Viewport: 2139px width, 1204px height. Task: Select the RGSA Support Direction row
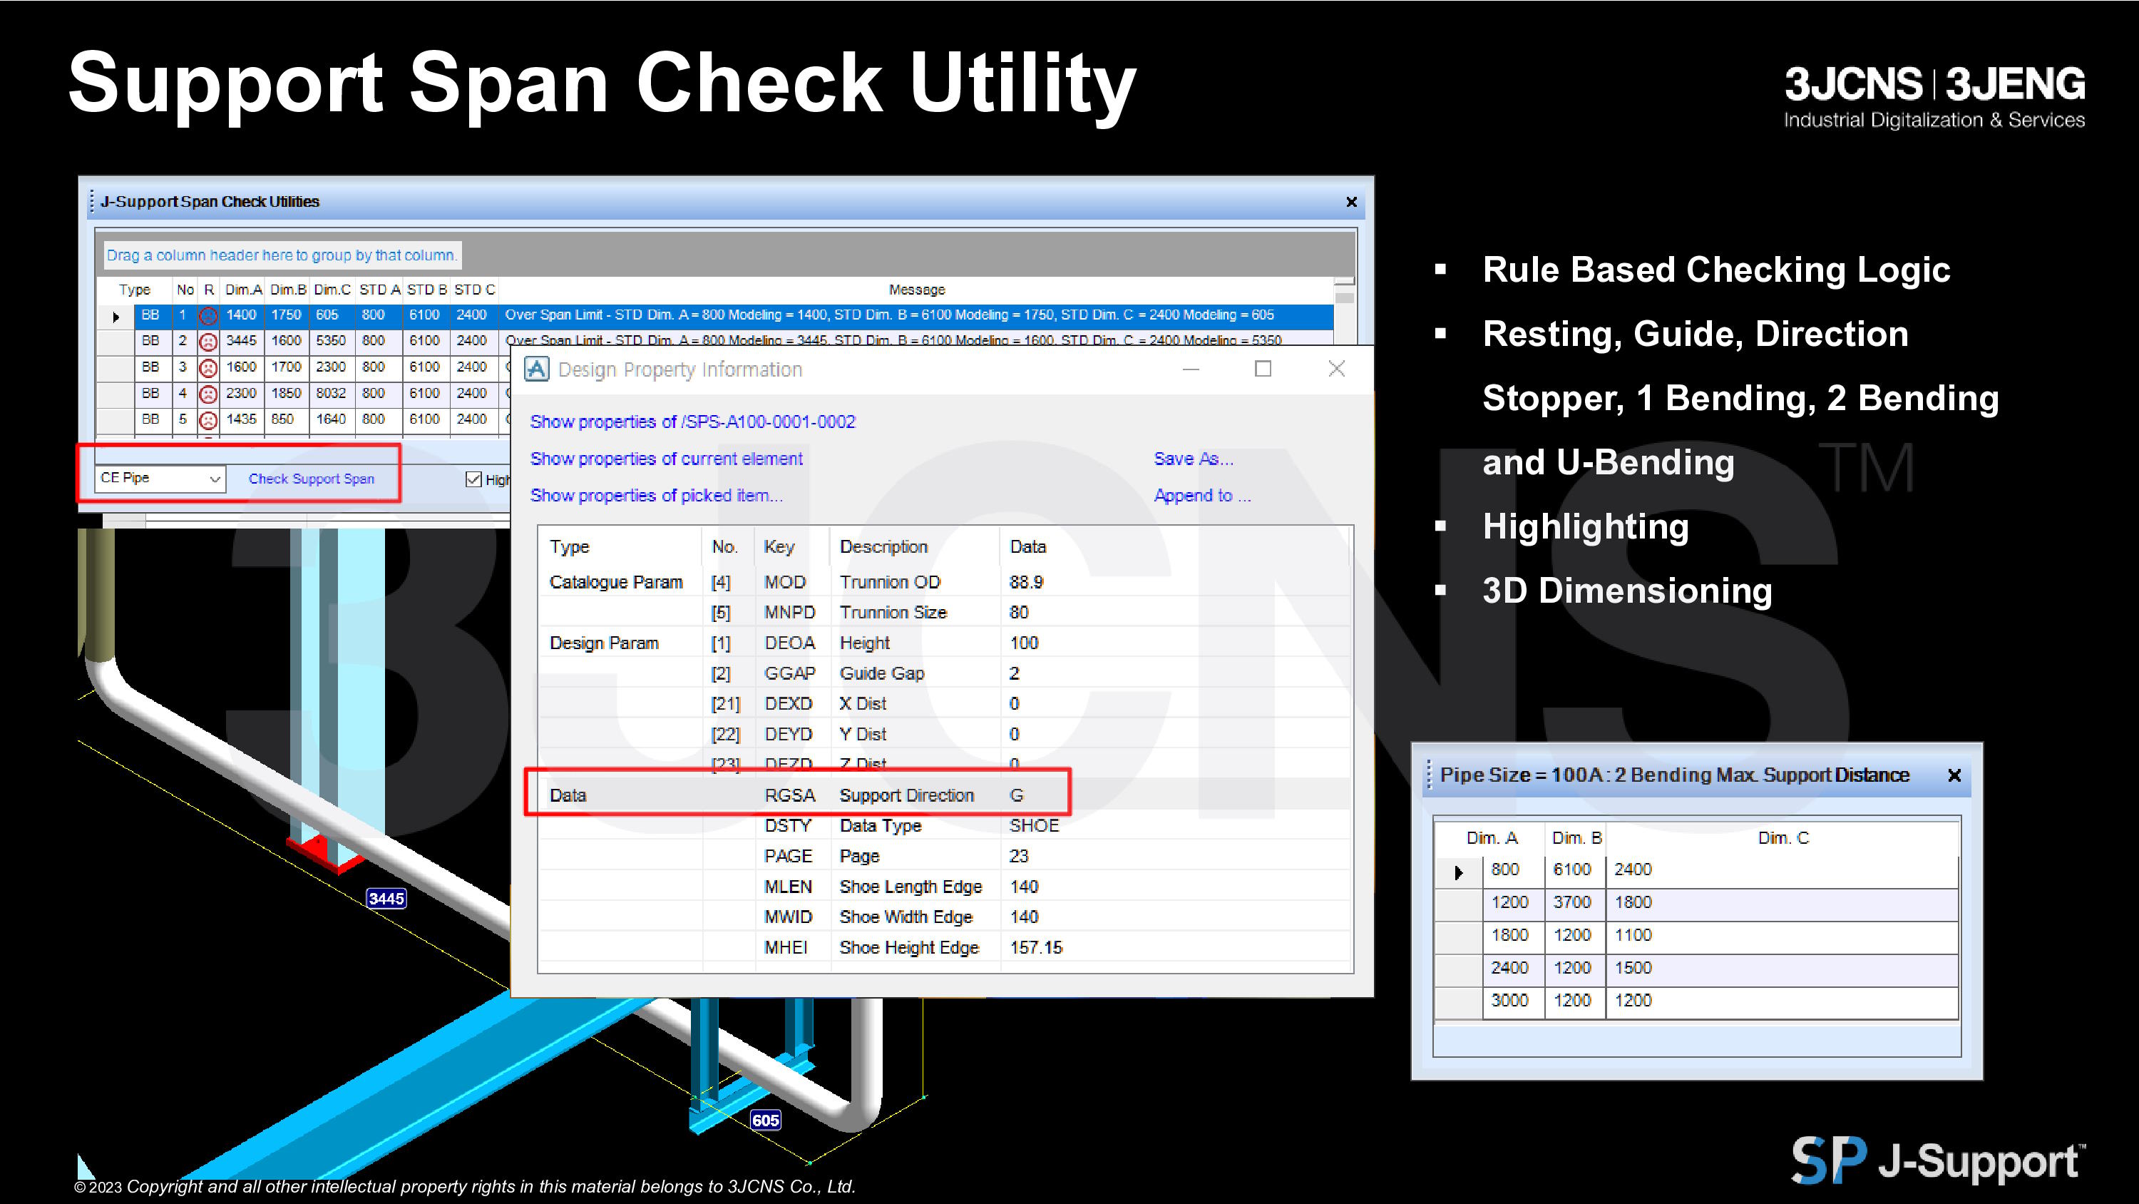coord(945,795)
